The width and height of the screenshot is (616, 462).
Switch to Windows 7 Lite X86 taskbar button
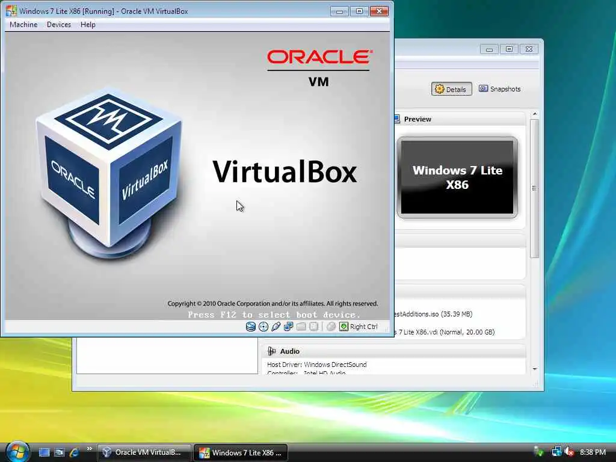[x=241, y=452]
